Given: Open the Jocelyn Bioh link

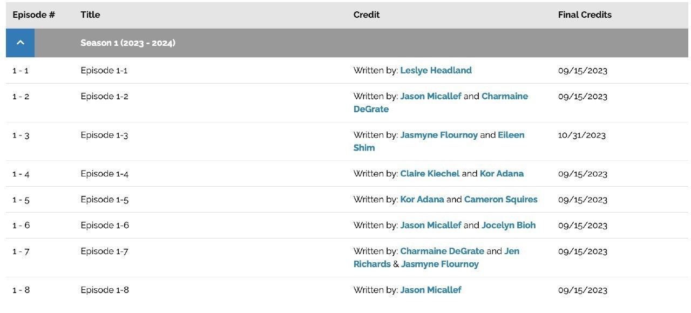Looking at the screenshot, I should 509,226.
